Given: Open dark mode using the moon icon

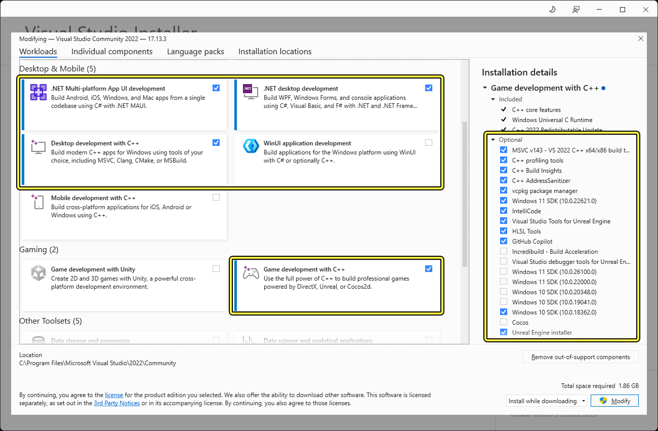Looking at the screenshot, I should pos(552,9).
